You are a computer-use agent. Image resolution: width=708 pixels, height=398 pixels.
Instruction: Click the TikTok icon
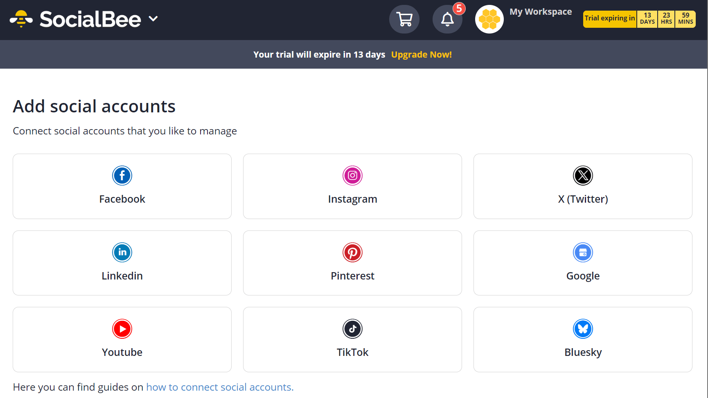352,329
